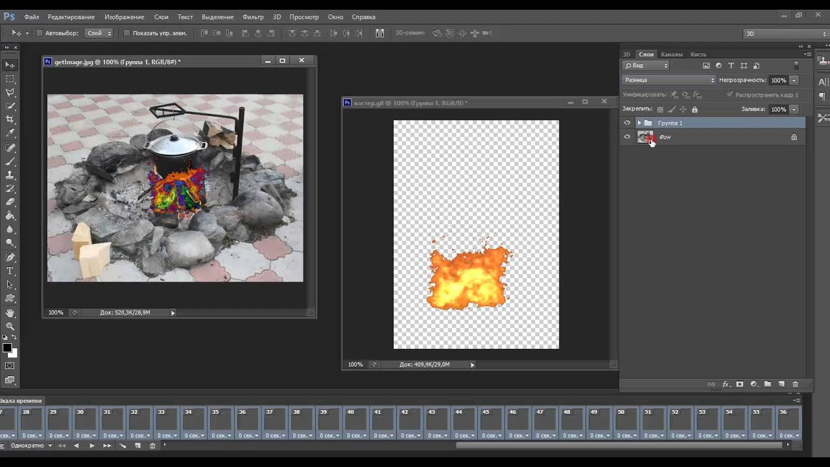Delete layer using trash icon in Layers panel
Viewport: 830px width, 467px height.
coord(796,385)
